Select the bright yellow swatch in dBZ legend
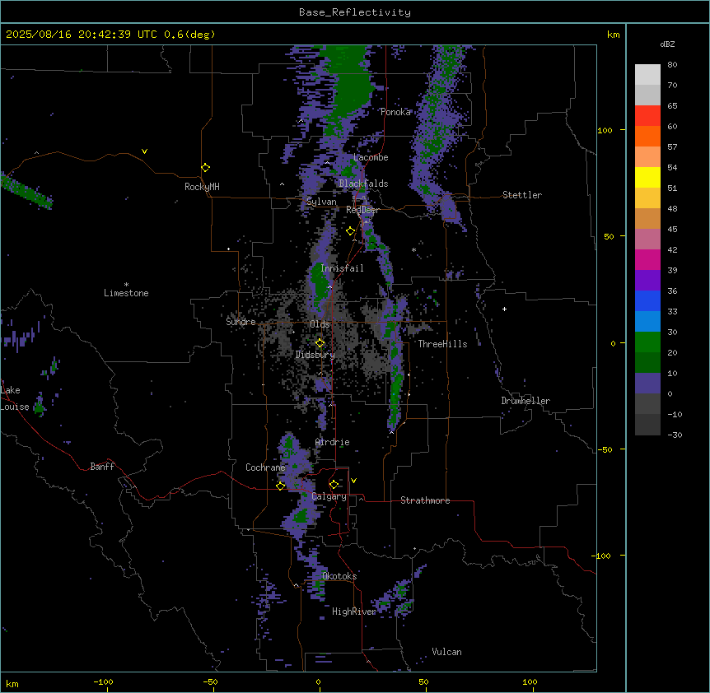710x693 pixels. 647,177
